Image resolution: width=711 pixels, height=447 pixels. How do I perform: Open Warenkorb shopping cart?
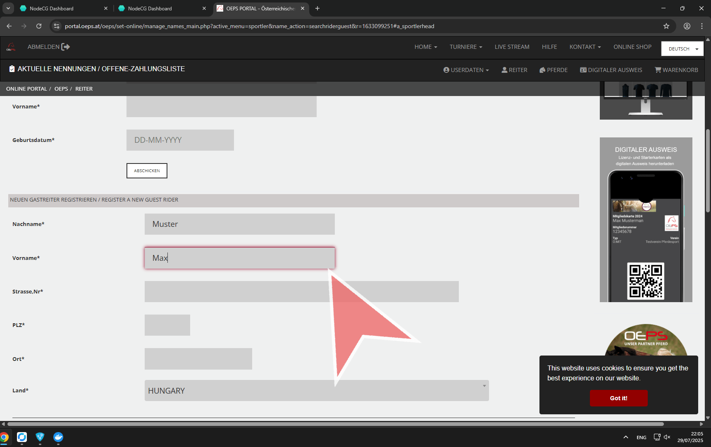(x=676, y=70)
